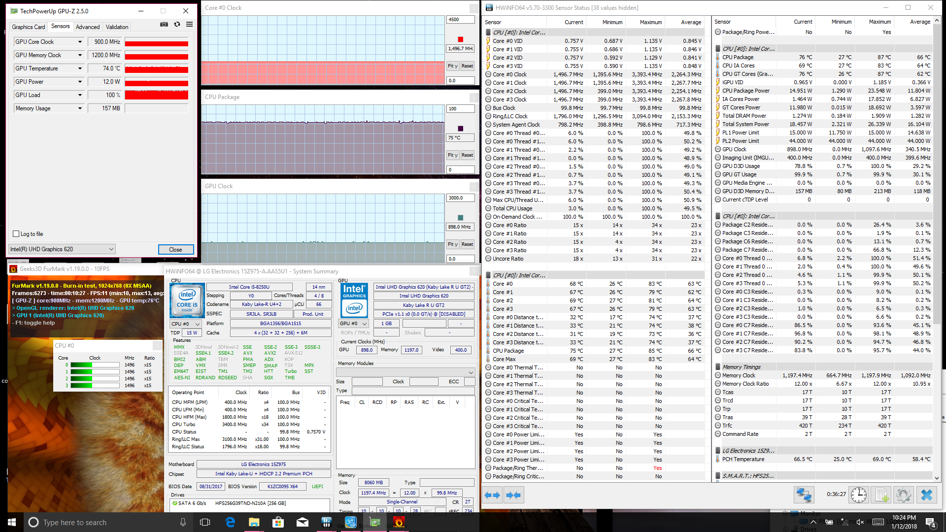The width and height of the screenshot is (946, 532).
Task: Start logging with the HWiNFO log file icon
Action: pos(881,495)
